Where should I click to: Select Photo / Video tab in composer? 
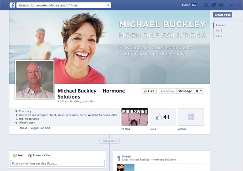tap(40, 155)
